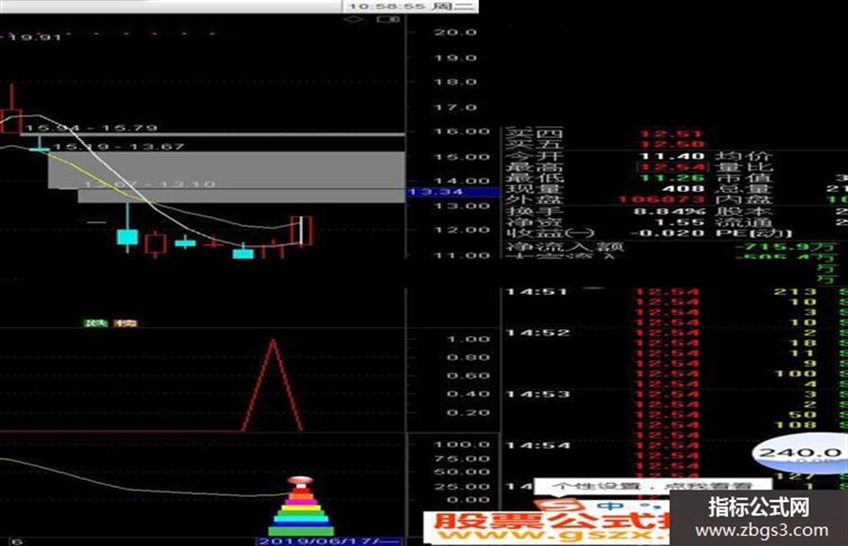Screen dimensions: 848x546
Task: Click the 13.67 - 13.10 gap label
Action: tap(150, 185)
